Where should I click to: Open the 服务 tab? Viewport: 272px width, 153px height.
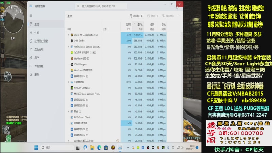pyautogui.click(x=46, y=74)
